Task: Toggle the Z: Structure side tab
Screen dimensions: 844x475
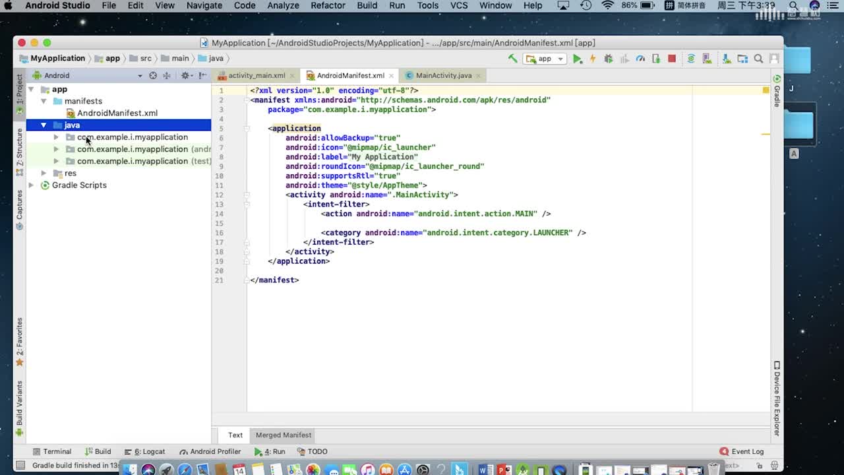Action: coord(19,152)
